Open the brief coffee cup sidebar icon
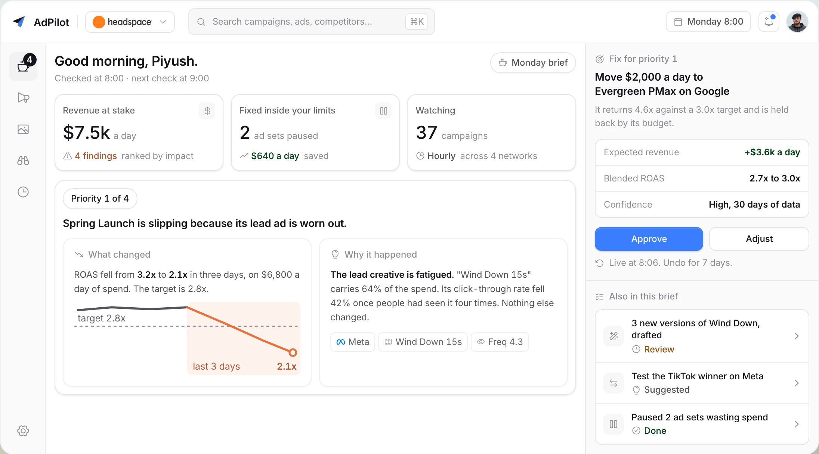819x454 pixels. tap(23, 66)
